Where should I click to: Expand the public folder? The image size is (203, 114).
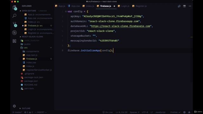tap(27, 44)
